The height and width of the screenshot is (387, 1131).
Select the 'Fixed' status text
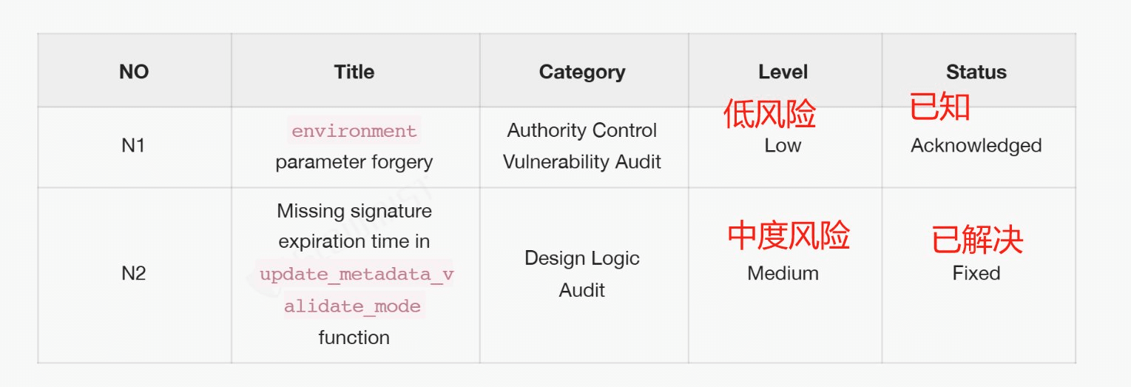pyautogui.click(x=976, y=273)
